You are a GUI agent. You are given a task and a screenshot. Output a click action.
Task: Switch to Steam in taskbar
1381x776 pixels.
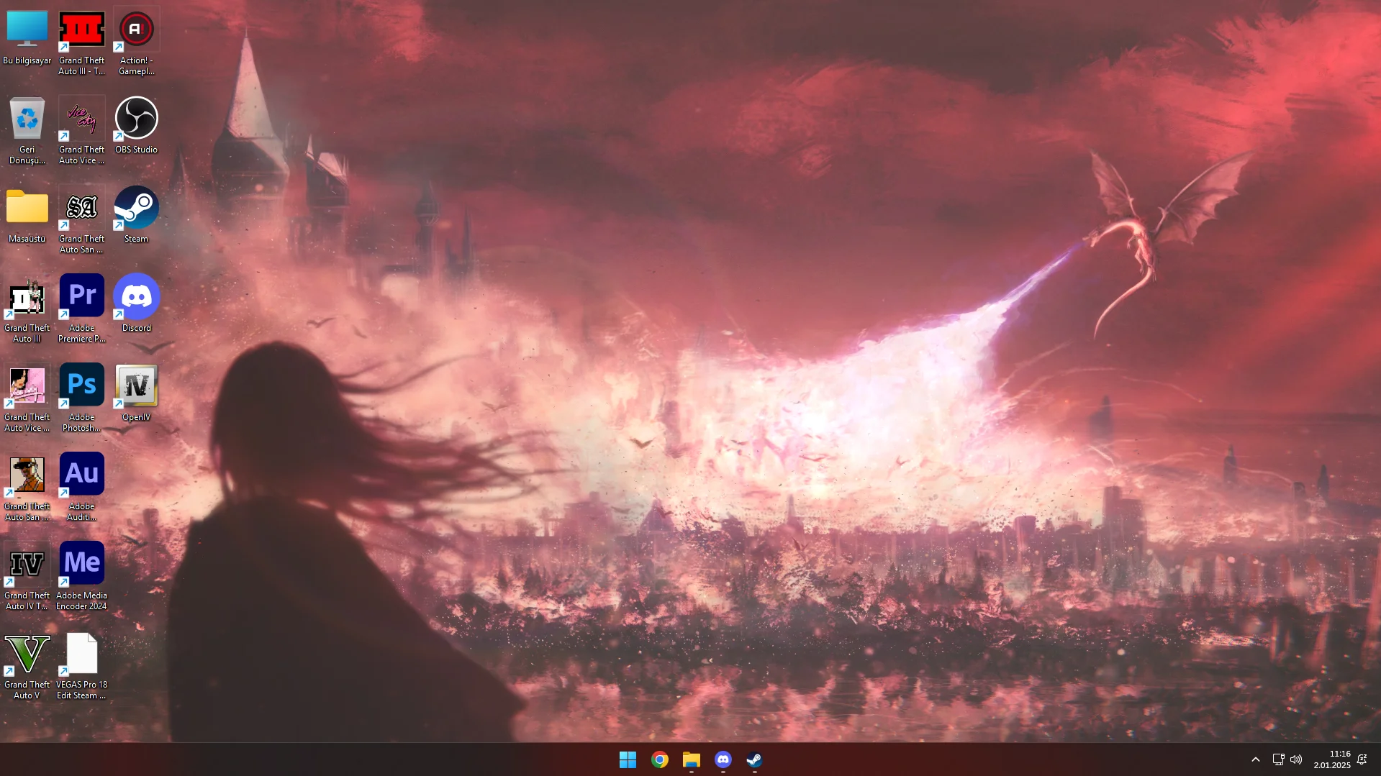754,759
